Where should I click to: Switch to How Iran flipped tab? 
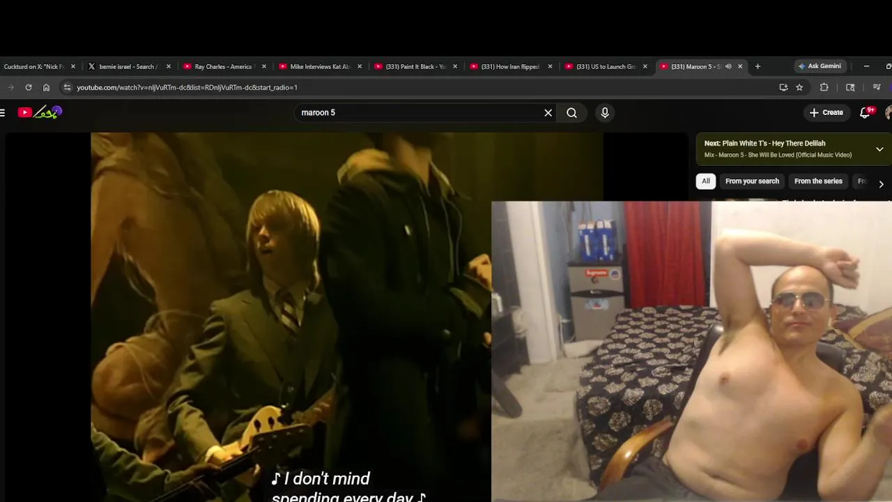510,66
